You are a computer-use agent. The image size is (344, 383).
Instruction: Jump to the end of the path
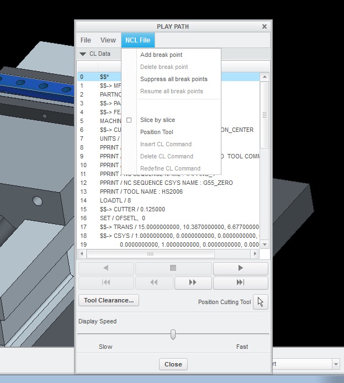pyautogui.click(x=241, y=283)
